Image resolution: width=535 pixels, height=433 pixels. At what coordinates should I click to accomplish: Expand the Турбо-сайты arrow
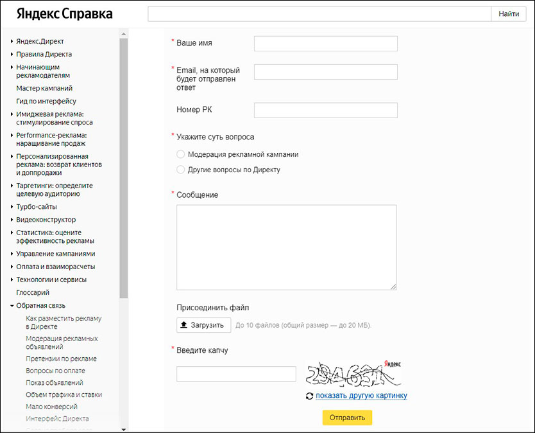pos(12,207)
